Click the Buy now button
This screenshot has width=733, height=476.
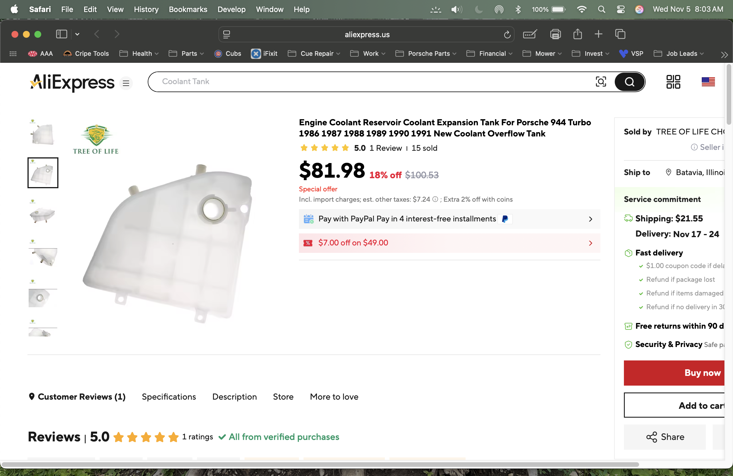674,373
